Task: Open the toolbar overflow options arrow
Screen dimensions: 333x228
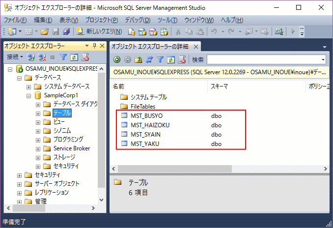Action: point(302,31)
